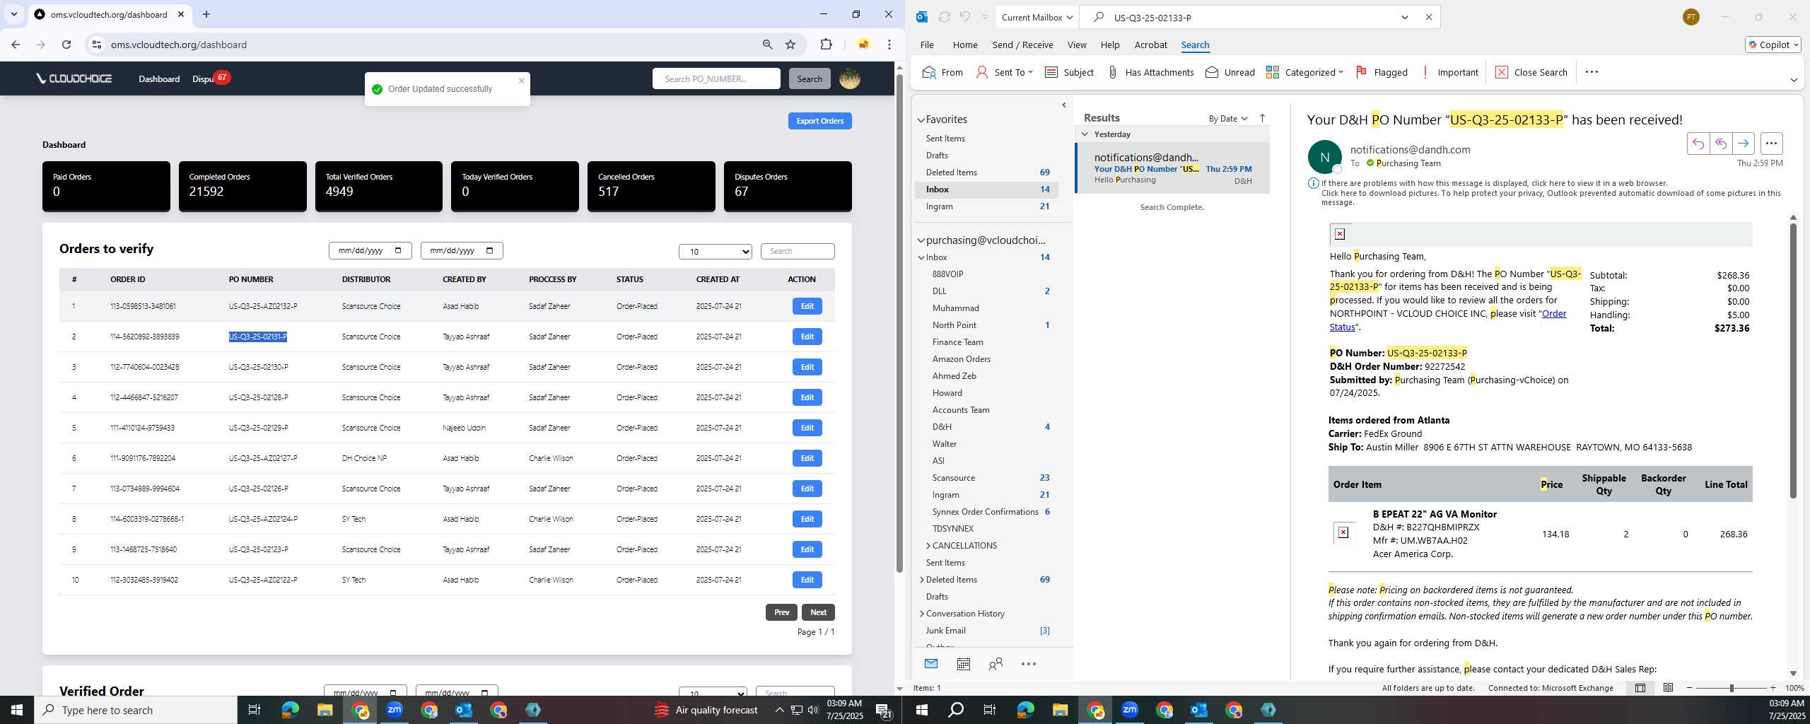Click the Reply arrow icon in email header
This screenshot has width=1810, height=724.
tap(1698, 144)
